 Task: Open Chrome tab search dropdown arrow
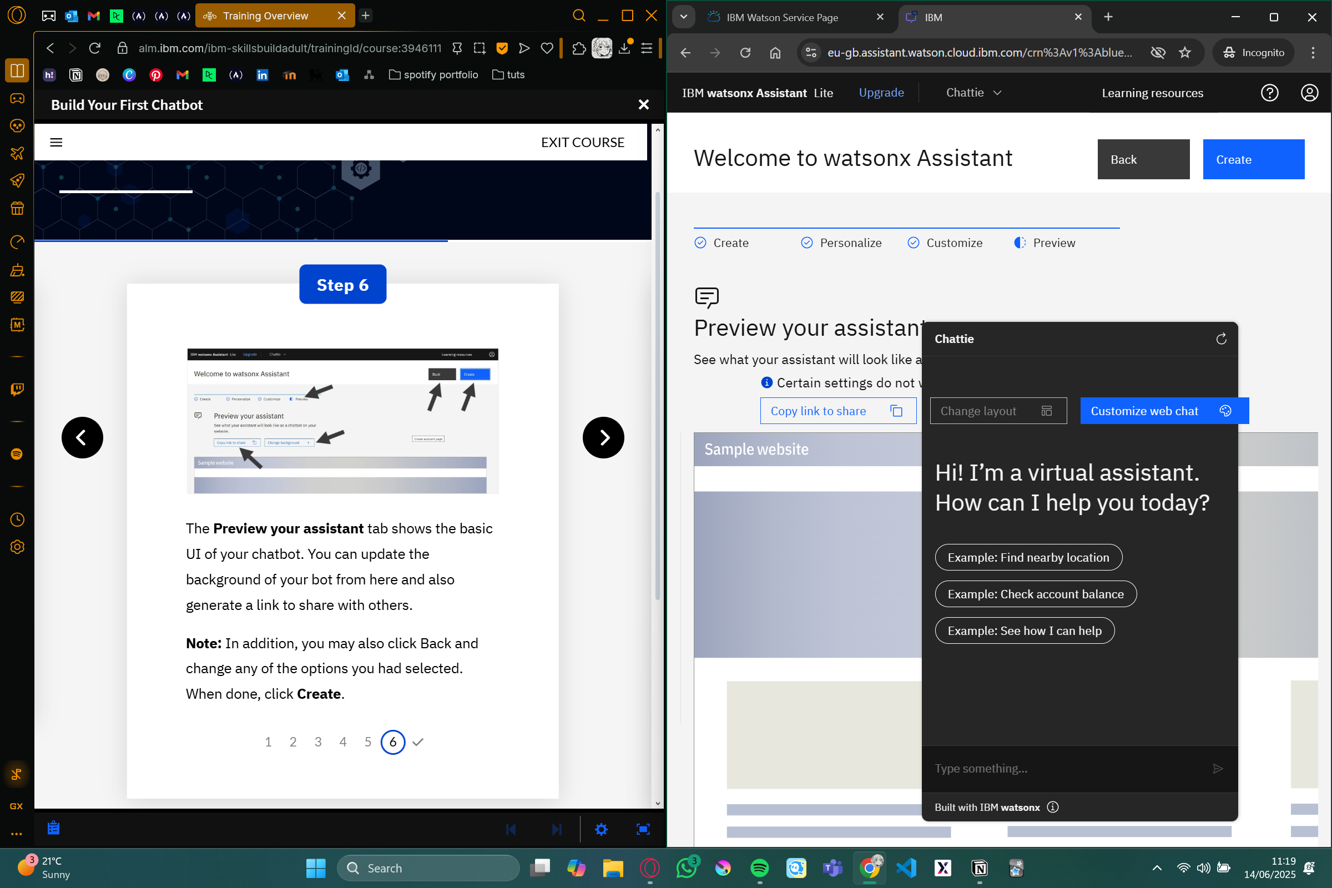pyautogui.click(x=684, y=17)
